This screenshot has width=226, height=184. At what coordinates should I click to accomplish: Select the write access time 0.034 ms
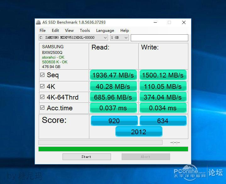click(x=163, y=108)
